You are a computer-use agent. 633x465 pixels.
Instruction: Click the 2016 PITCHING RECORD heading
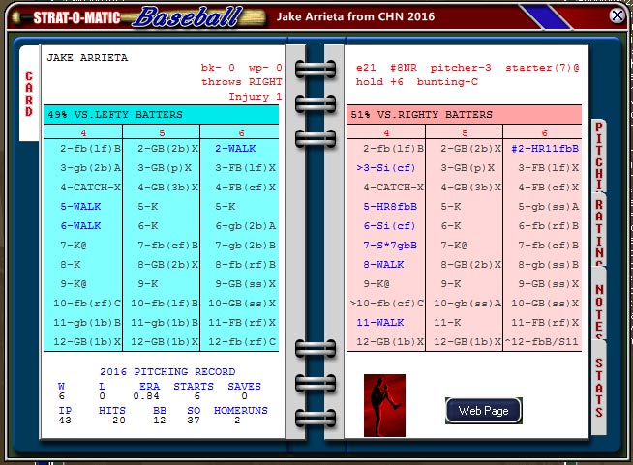tap(166, 372)
